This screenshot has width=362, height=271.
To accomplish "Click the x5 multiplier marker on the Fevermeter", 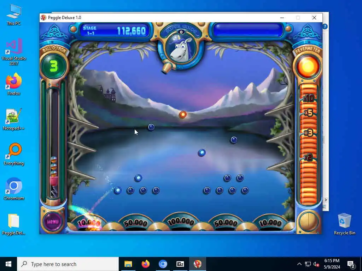I will (x=308, y=113).
